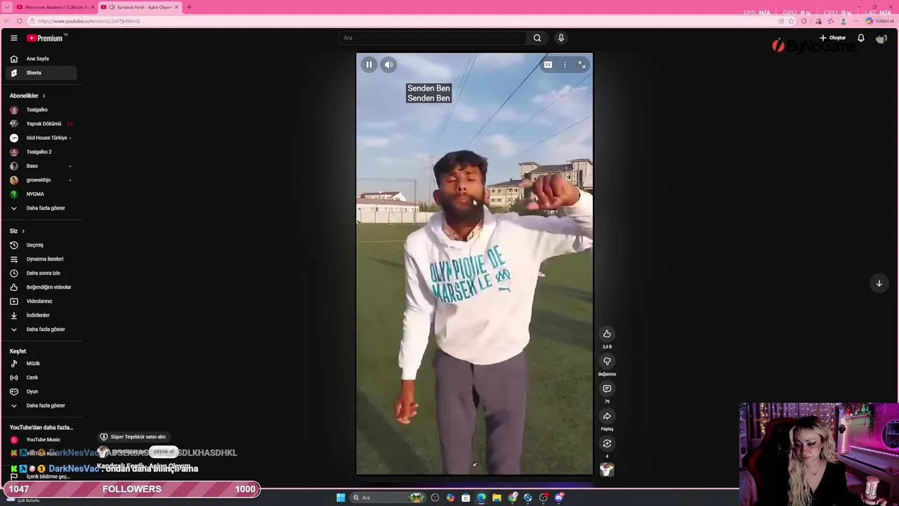Open the Oluştur create menu
Screen dimensions: 899x506
833,38
